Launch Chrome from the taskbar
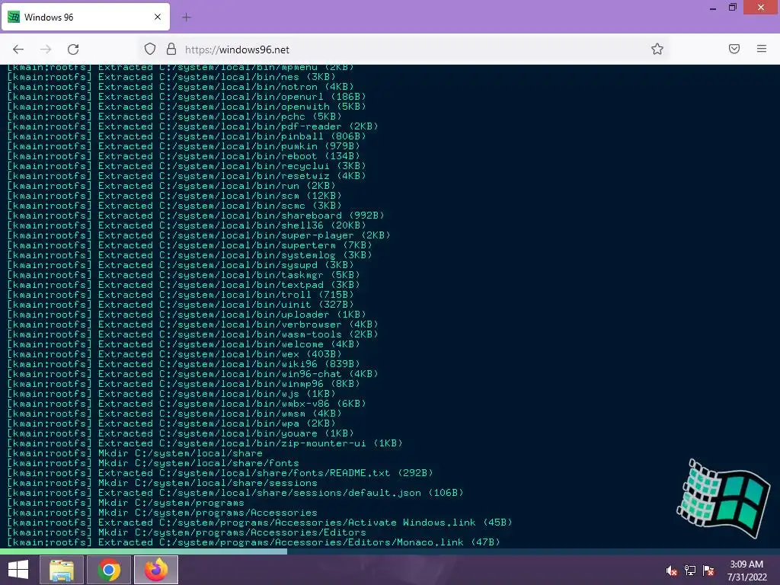Viewport: 780px width, 585px height. [109, 570]
